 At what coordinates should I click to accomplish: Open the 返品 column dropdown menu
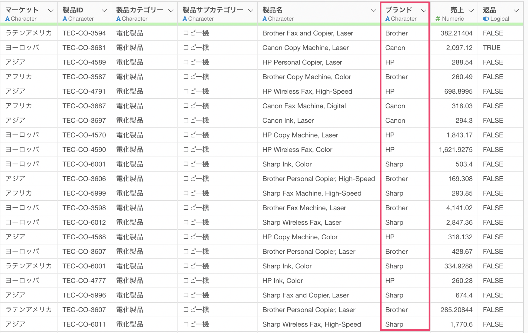pyautogui.click(x=516, y=11)
